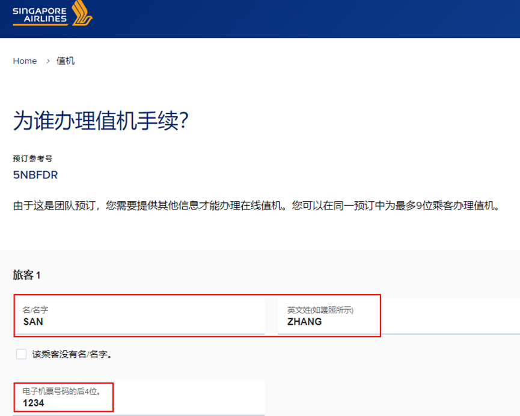Click the dark blue header bar
This screenshot has width=520, height=416.
pyautogui.click(x=301, y=18)
